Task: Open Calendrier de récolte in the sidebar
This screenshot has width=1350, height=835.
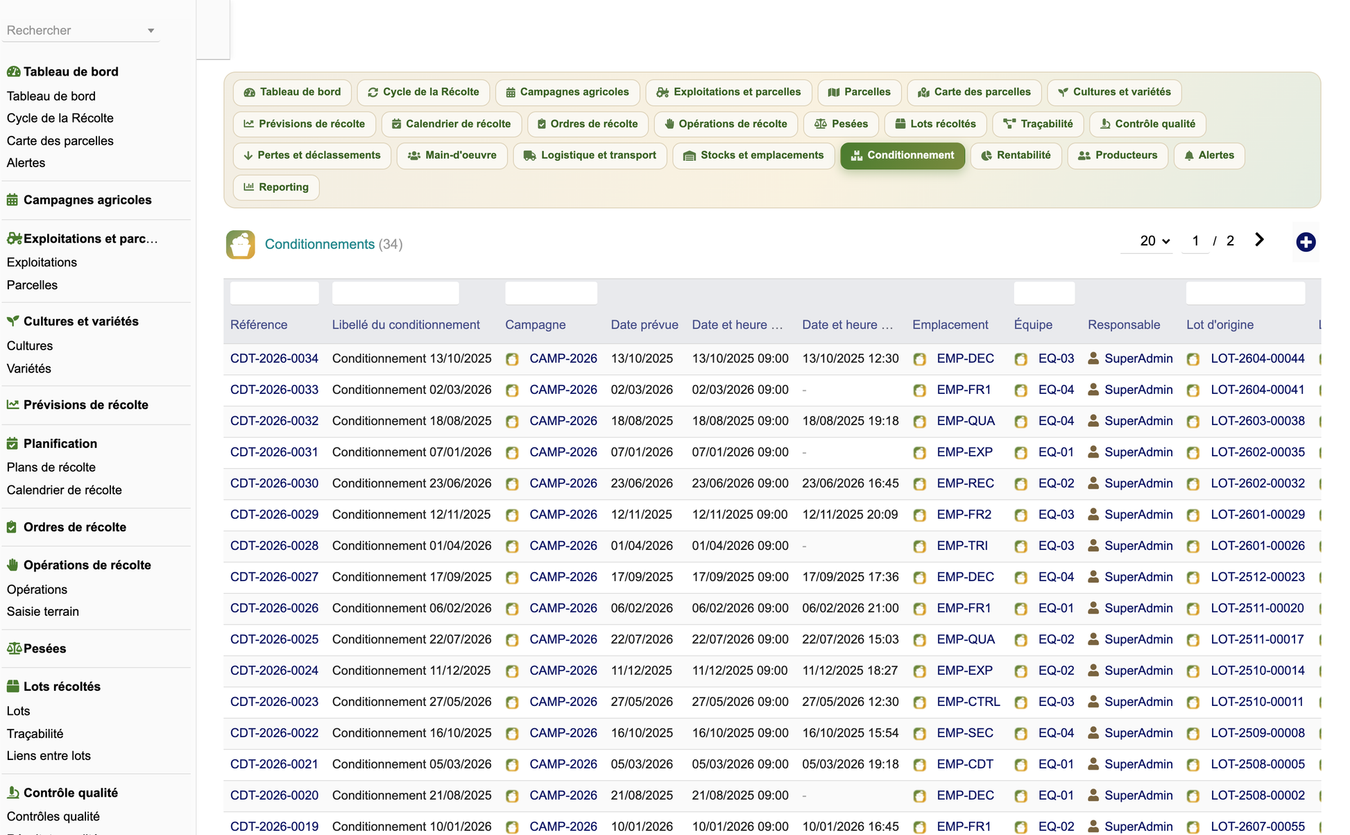Action: (x=65, y=490)
